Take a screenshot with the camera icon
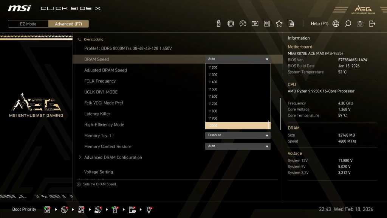The image size is (387, 218). point(360,24)
